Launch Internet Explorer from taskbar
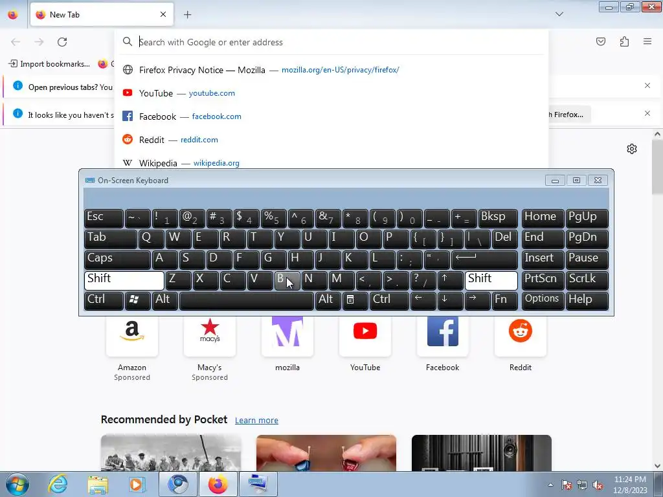 pyautogui.click(x=58, y=484)
